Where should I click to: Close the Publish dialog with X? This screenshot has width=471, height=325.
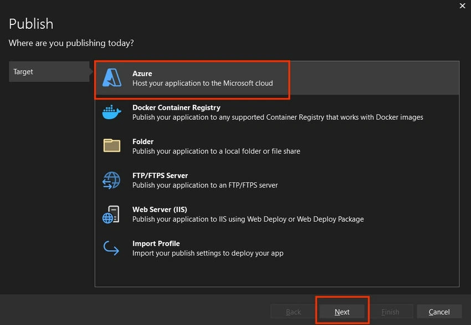tap(462, 6)
